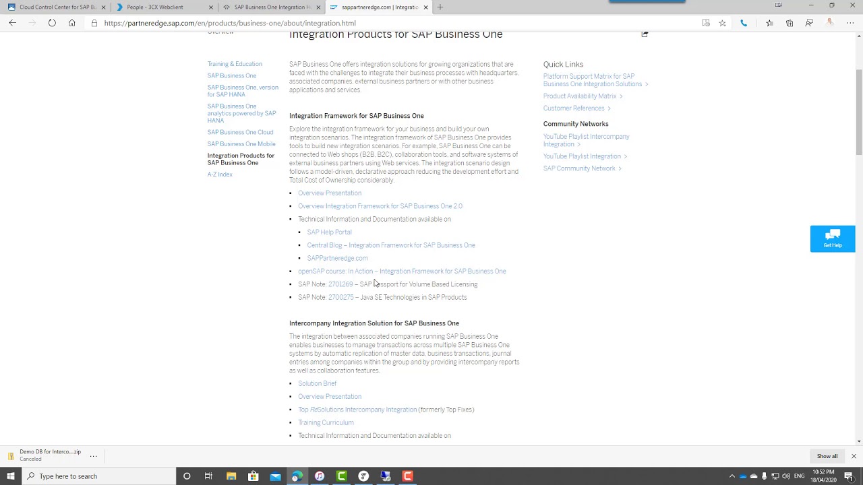Open YouTube Playlist Intercompany Integration link

tap(587, 140)
